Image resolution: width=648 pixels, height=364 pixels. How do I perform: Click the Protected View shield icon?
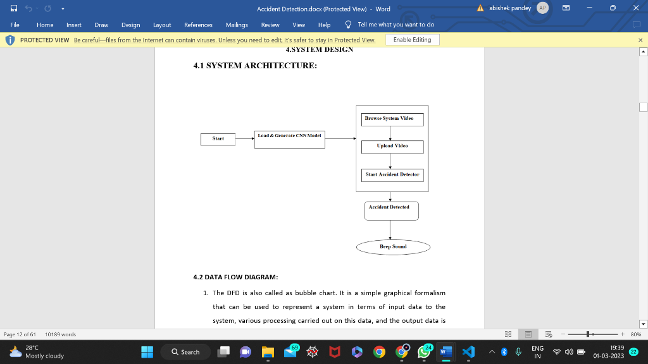point(10,40)
